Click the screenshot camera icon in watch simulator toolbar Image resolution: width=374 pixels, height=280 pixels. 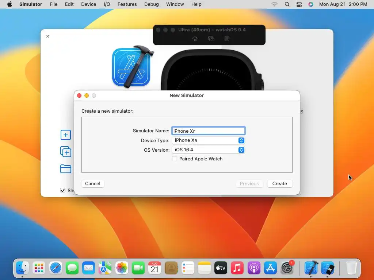[211, 39]
